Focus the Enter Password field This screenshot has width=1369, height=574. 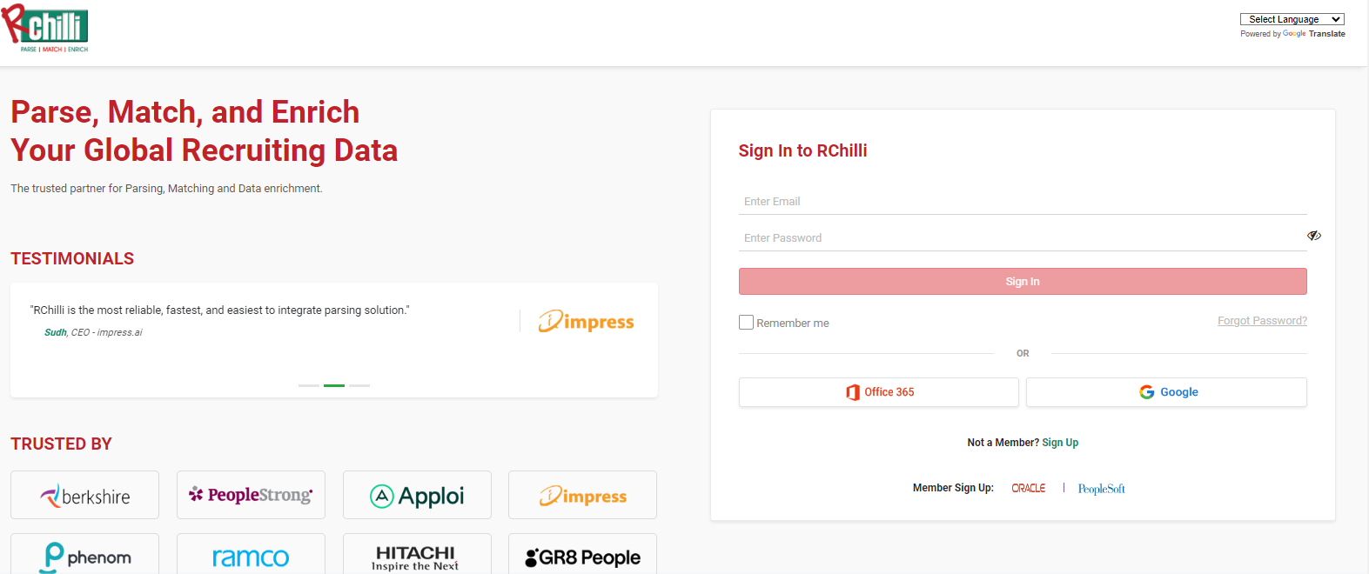(1020, 237)
